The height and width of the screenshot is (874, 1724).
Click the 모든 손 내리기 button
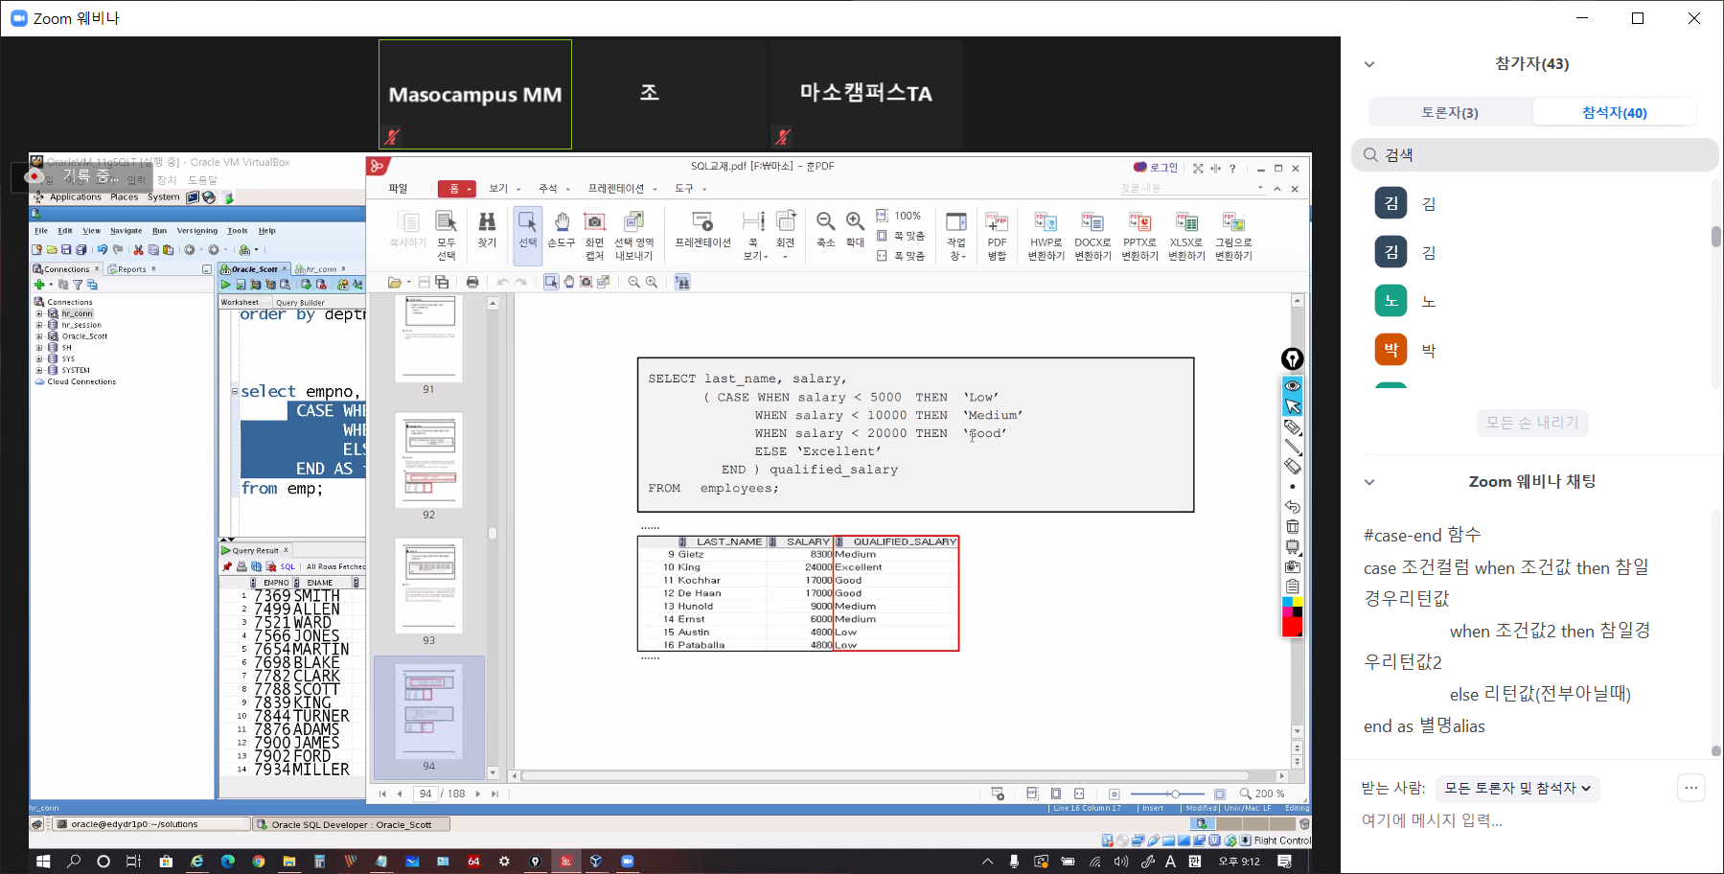pos(1531,423)
